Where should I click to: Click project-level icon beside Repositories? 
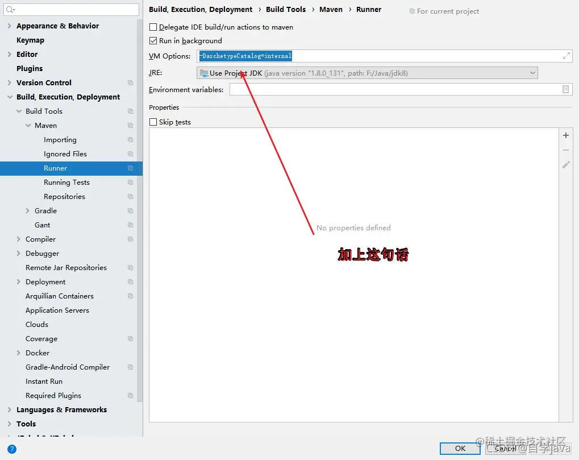[x=130, y=197]
